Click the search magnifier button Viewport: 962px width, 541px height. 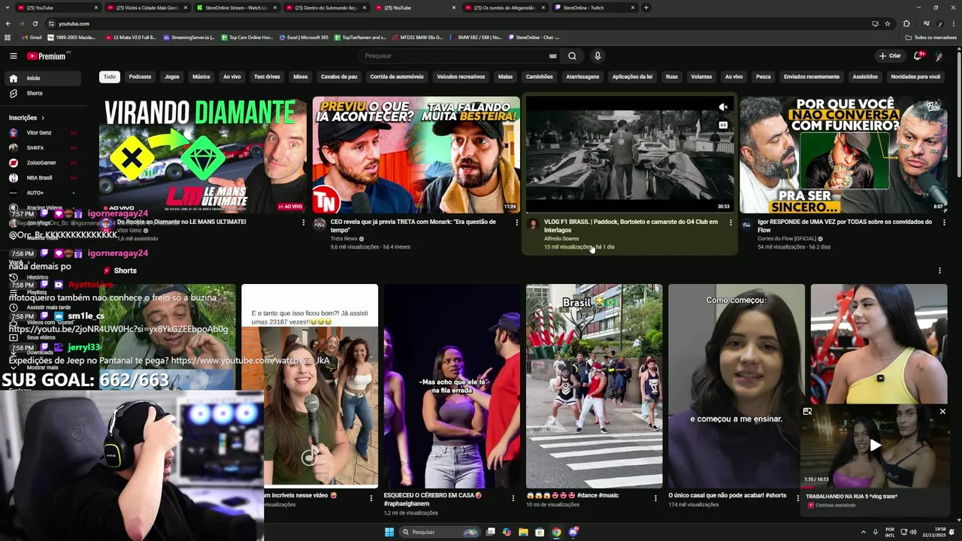[x=572, y=56]
